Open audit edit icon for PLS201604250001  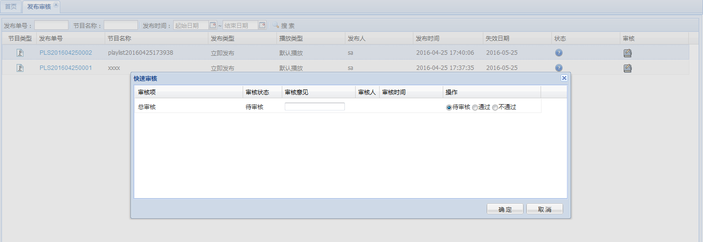coord(628,68)
